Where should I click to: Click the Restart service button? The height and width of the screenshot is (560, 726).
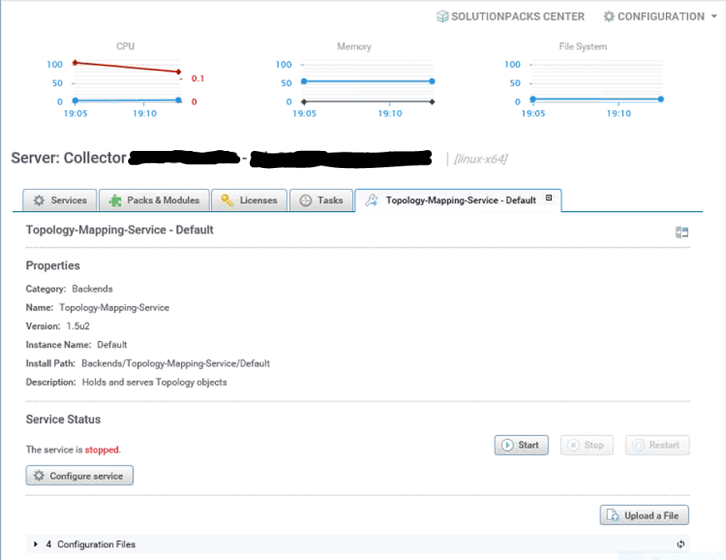(x=658, y=445)
